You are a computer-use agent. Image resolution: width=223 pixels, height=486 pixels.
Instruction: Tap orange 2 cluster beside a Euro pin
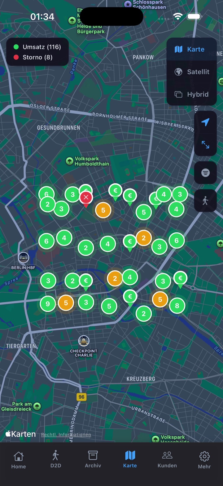coord(144,238)
